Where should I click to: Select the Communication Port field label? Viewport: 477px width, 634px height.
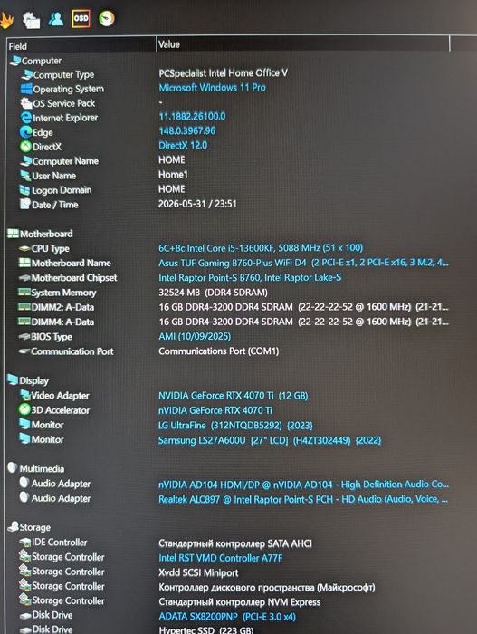[x=72, y=351]
